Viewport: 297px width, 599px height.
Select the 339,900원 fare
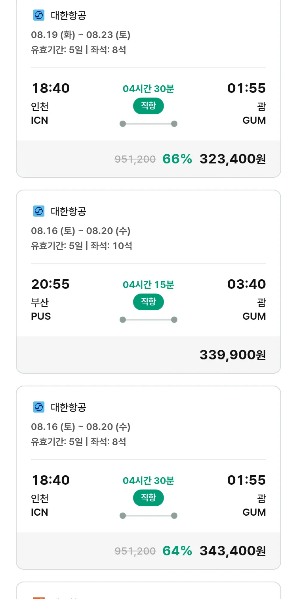pyautogui.click(x=232, y=355)
